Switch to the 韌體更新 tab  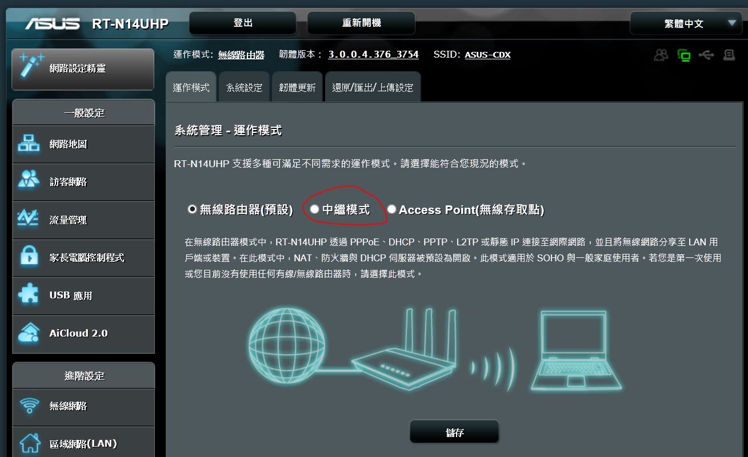tap(297, 87)
